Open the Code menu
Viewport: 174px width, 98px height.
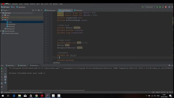(x=21, y=4)
